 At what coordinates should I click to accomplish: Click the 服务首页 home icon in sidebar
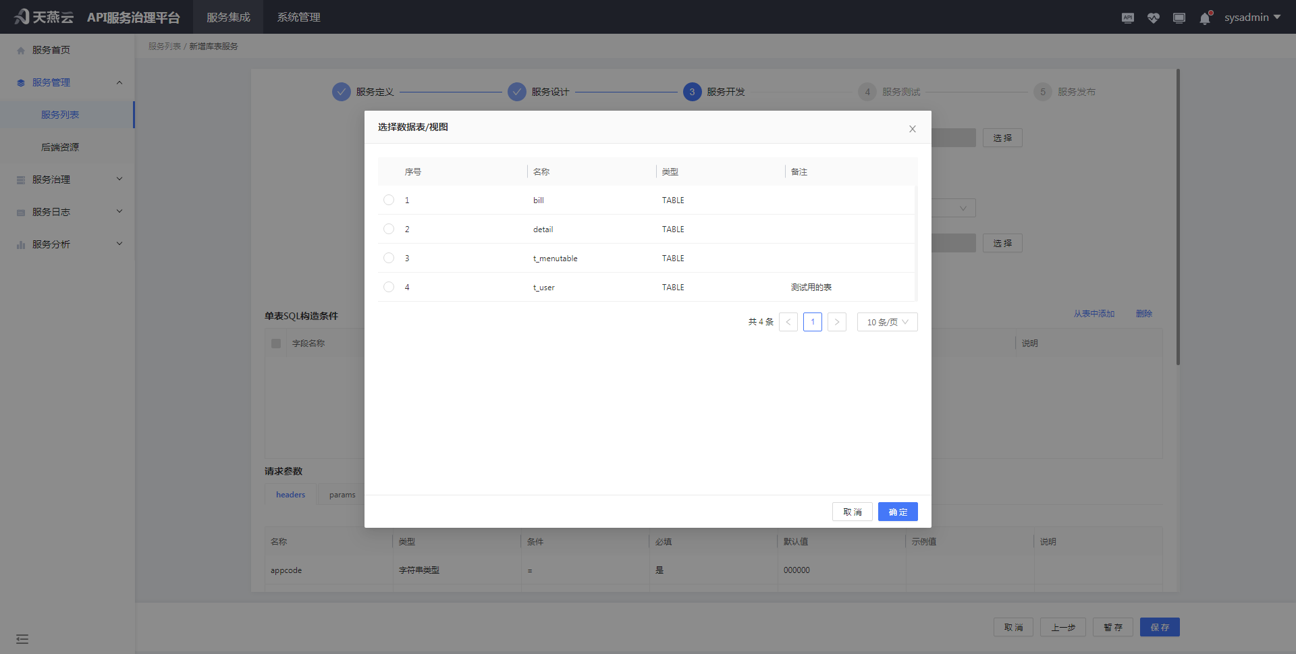coord(20,49)
